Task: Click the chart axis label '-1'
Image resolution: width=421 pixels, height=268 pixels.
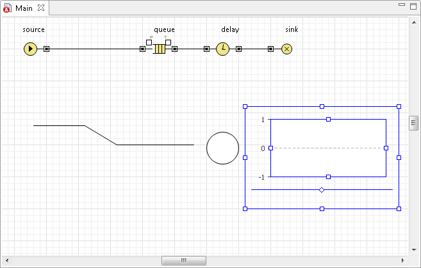Action: (x=261, y=177)
